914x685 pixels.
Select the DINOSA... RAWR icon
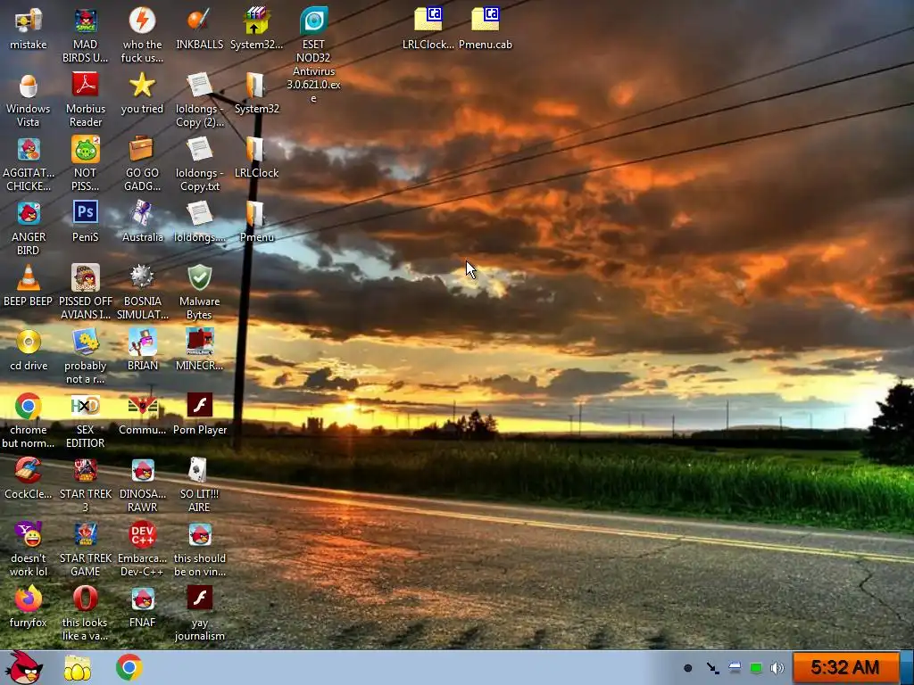pos(142,471)
